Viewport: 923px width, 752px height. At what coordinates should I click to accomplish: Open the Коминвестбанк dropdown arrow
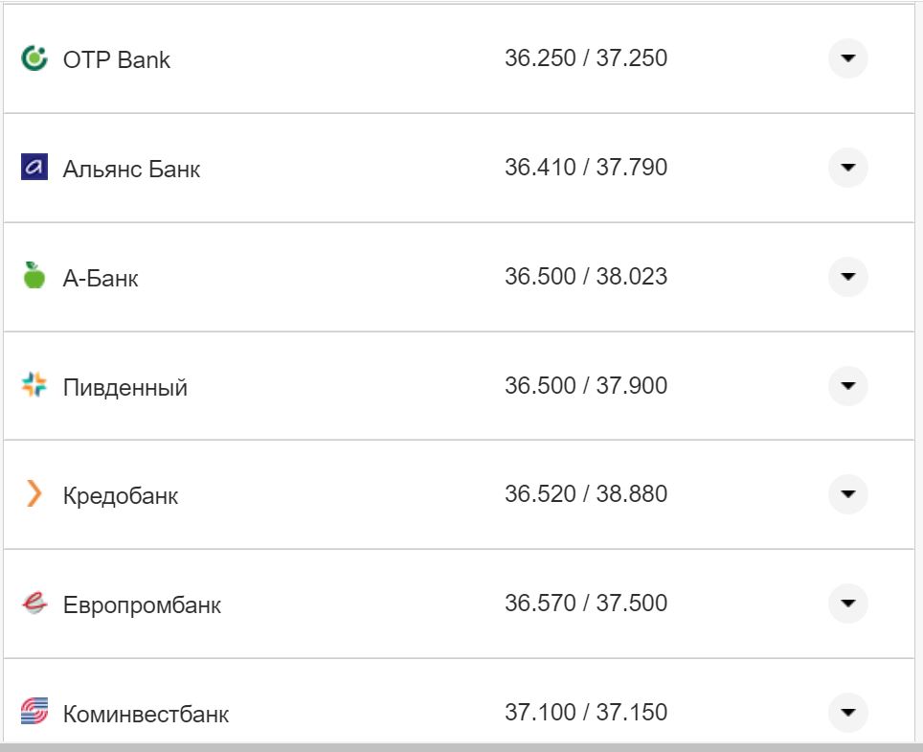(x=847, y=713)
